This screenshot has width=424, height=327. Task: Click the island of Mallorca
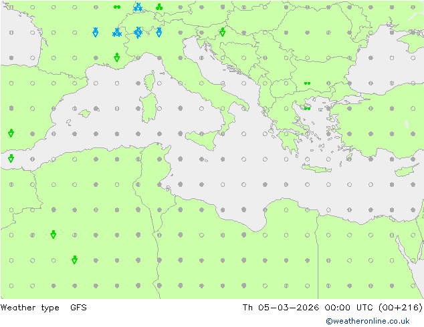pyautogui.click(x=85, y=113)
